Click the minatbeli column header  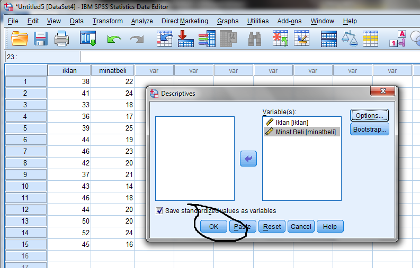click(x=112, y=70)
